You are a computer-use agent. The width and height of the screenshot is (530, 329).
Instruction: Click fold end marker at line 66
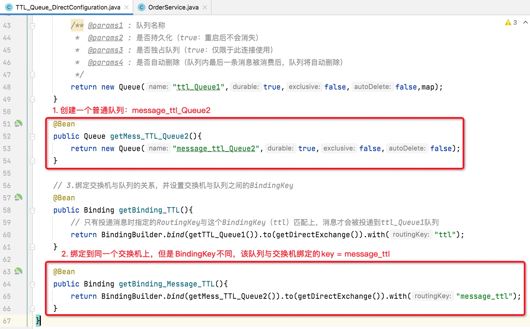32,308
